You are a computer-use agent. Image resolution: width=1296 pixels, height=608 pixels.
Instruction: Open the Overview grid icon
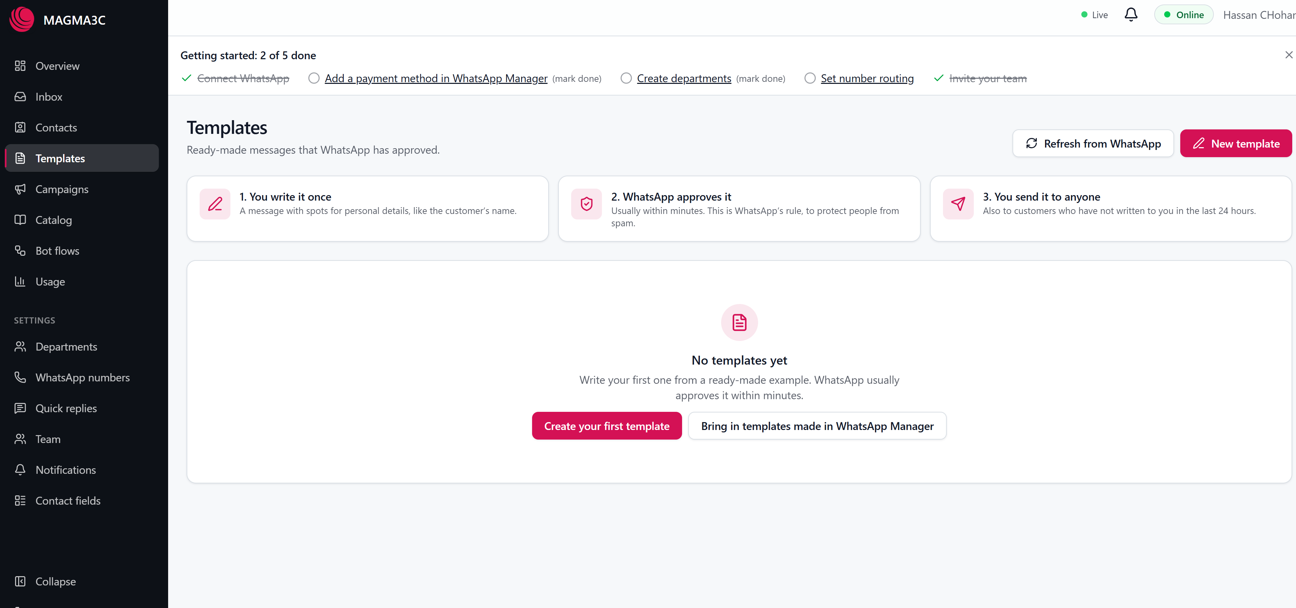20,66
